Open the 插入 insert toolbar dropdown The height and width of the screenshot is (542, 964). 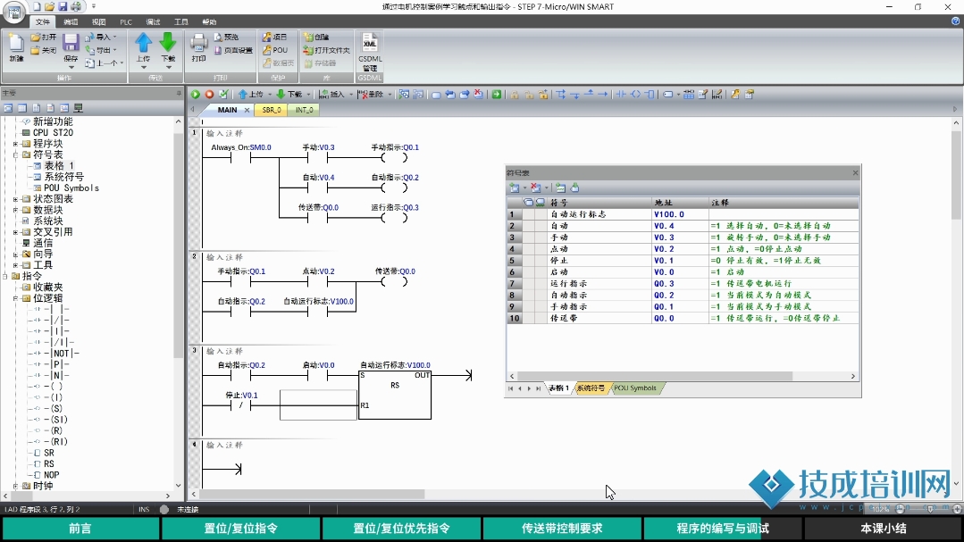point(351,95)
